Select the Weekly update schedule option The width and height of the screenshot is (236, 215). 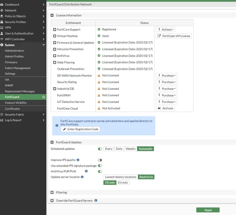pyautogui.click(x=131, y=149)
